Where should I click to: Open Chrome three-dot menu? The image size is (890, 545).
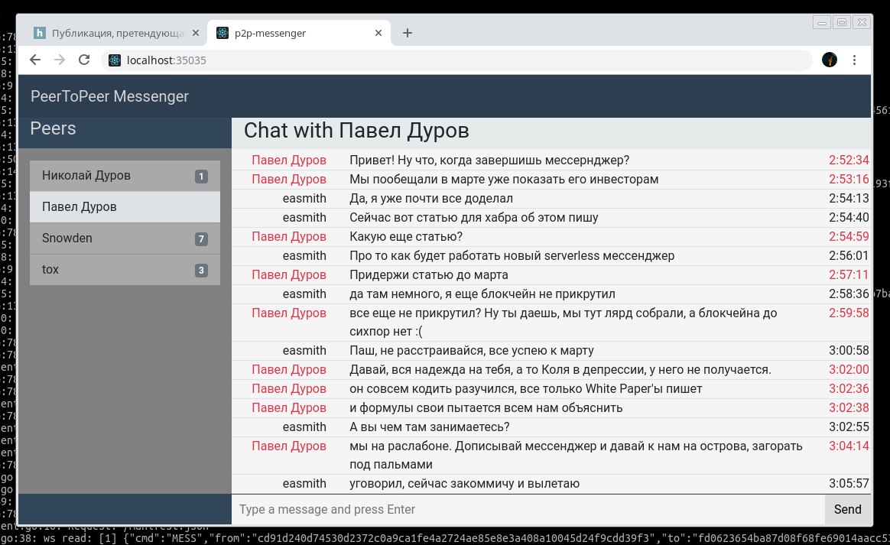click(854, 60)
